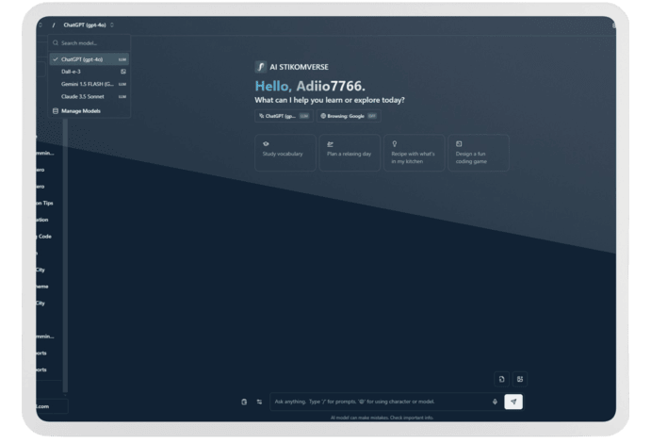Click the graduation cap icon on Study vocabulary
Image resolution: width=651 pixels, height=443 pixels.
coord(266,143)
